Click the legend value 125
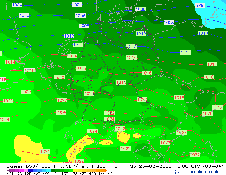226x175 pixels. click(28, 174)
